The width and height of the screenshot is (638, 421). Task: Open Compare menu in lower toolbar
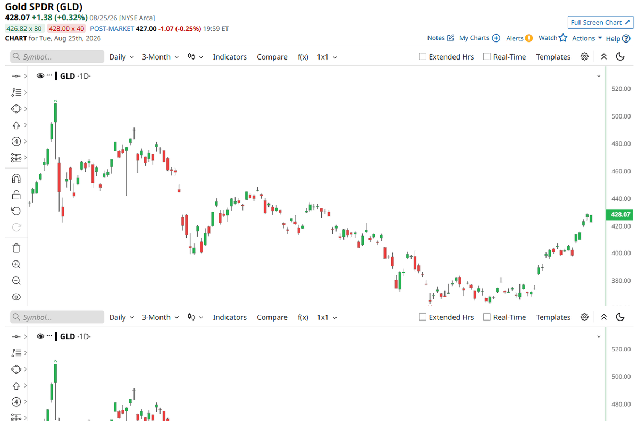[x=272, y=317]
